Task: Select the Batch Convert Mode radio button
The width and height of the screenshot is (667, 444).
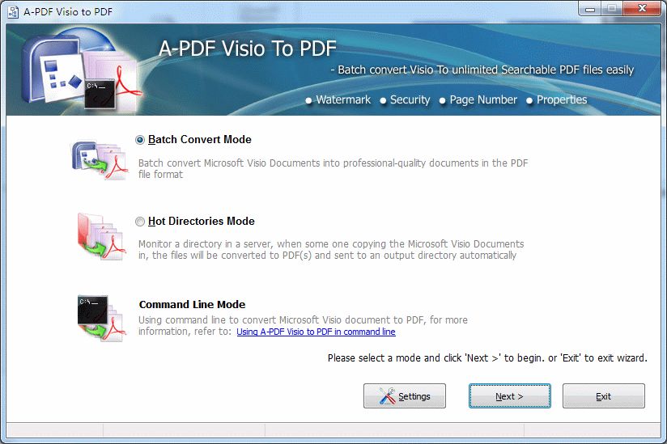Action: 140,140
